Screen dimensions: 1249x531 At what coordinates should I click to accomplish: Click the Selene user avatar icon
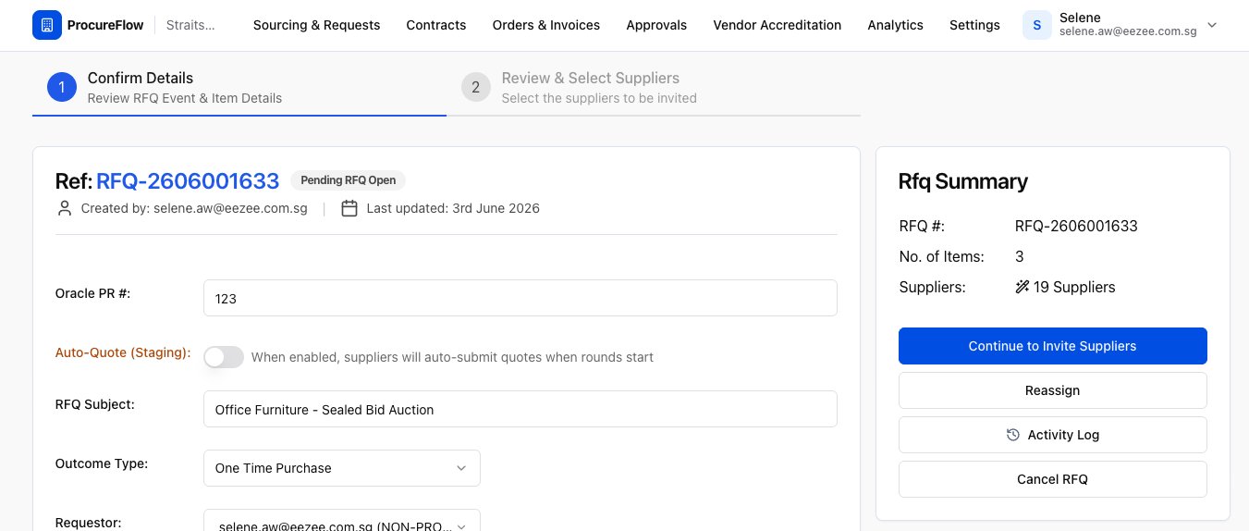pyautogui.click(x=1037, y=25)
